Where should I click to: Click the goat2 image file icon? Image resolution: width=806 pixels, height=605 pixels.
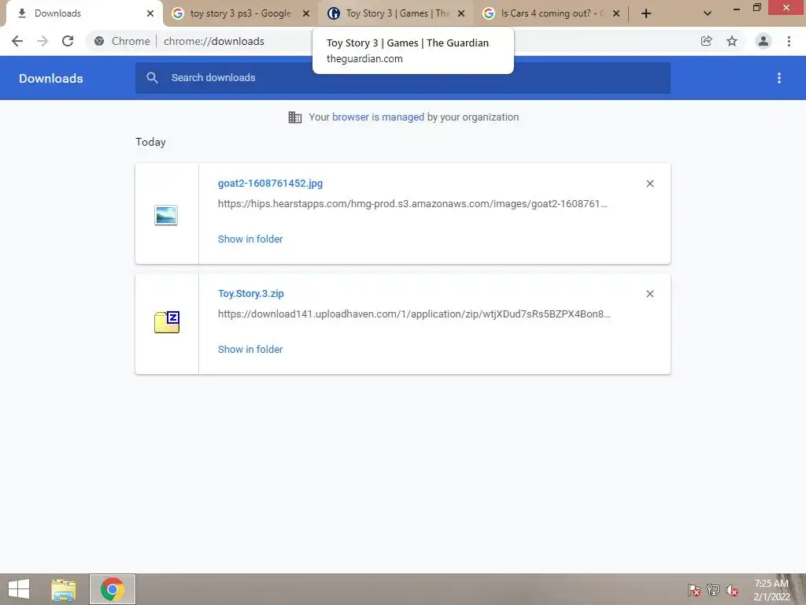click(166, 215)
